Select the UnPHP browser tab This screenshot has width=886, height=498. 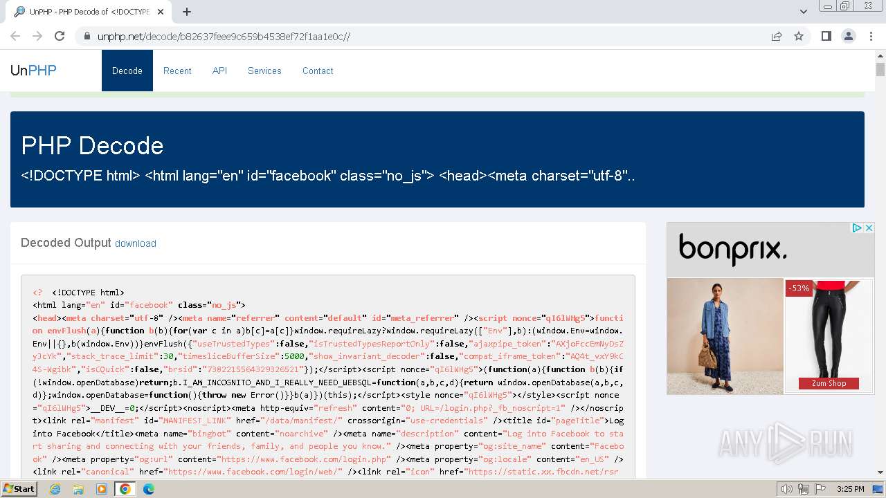click(x=89, y=12)
